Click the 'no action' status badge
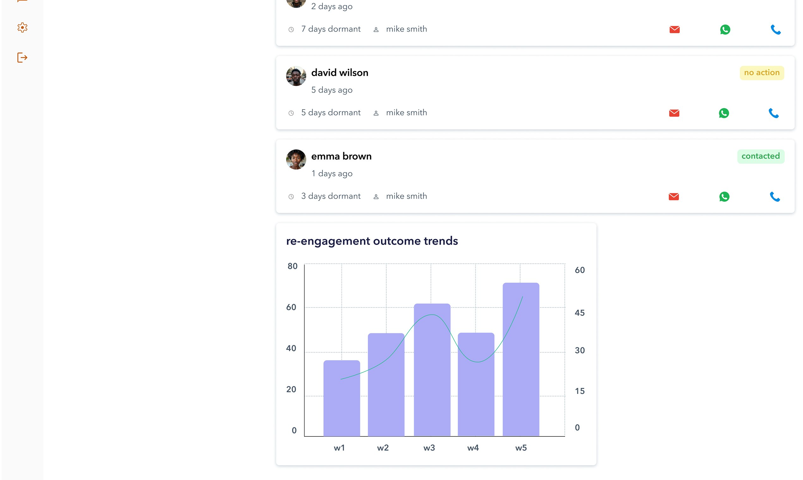803x480 pixels. (761, 73)
